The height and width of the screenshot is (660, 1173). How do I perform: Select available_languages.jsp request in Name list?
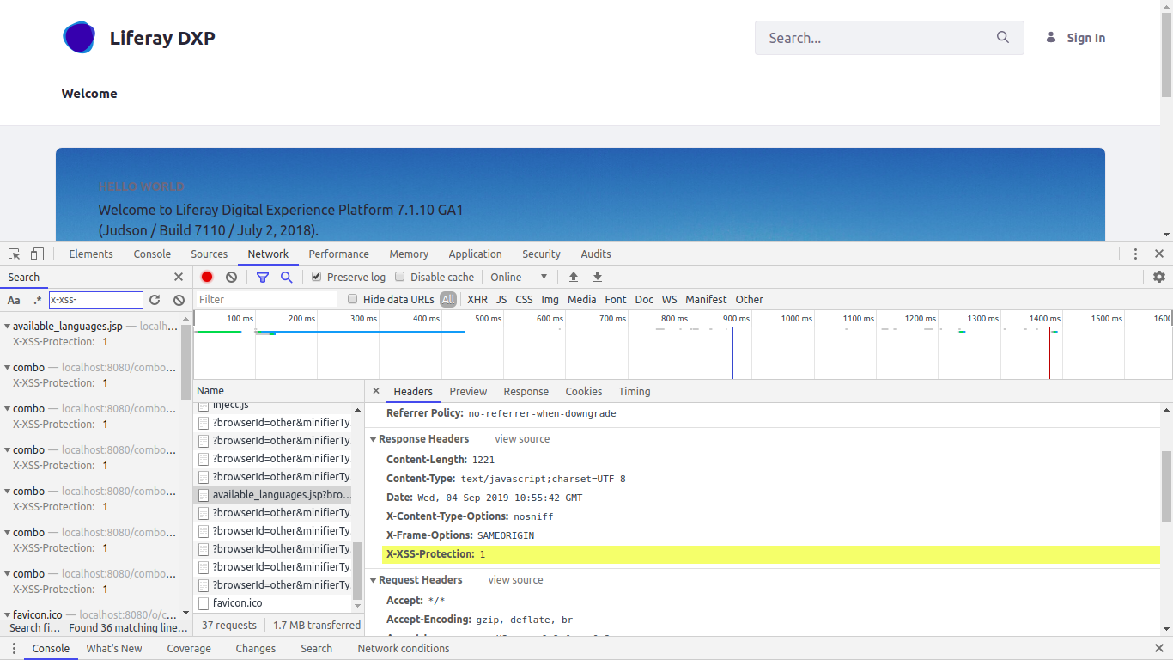click(273, 495)
